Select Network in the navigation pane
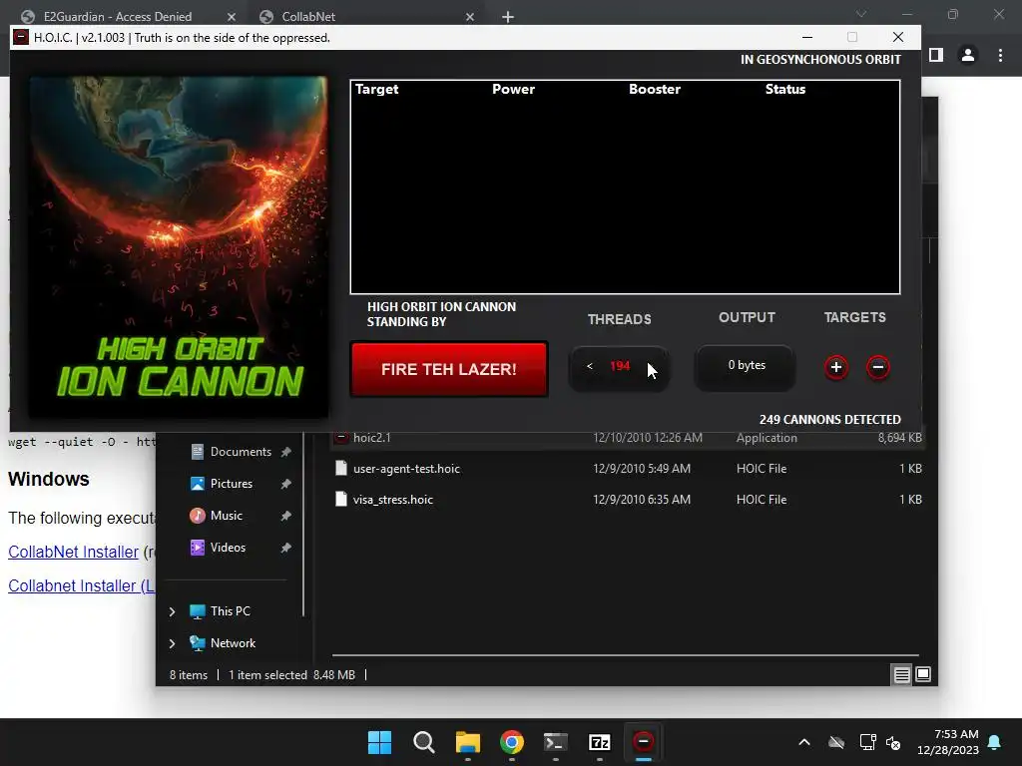 pos(233,643)
